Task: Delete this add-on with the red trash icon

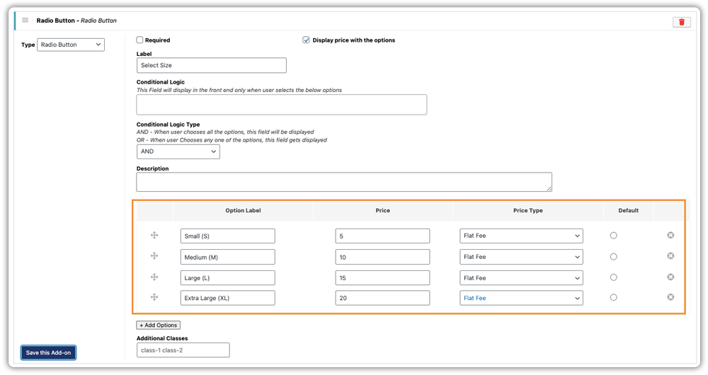Action: (681, 22)
